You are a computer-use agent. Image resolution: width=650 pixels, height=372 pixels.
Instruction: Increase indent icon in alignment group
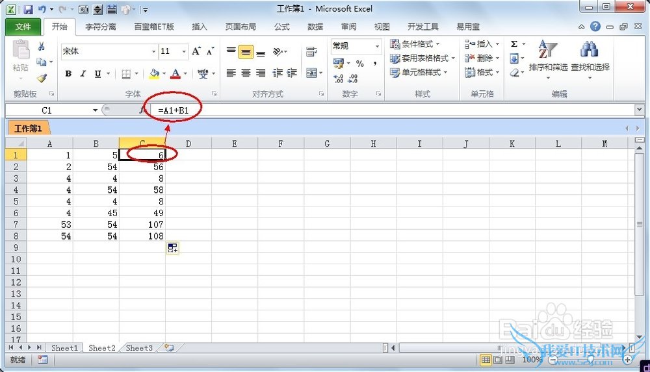[292, 73]
